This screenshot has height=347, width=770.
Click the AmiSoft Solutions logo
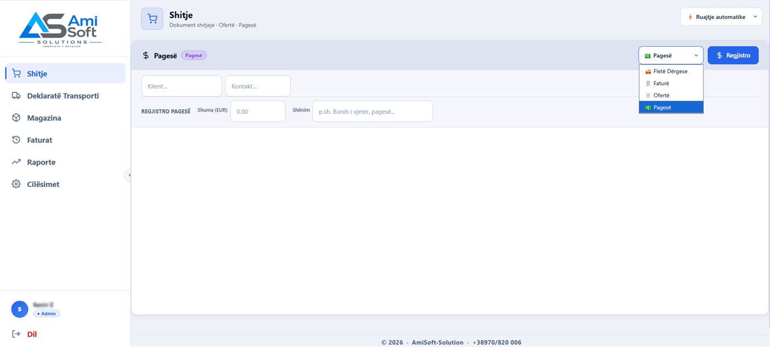pyautogui.click(x=61, y=30)
